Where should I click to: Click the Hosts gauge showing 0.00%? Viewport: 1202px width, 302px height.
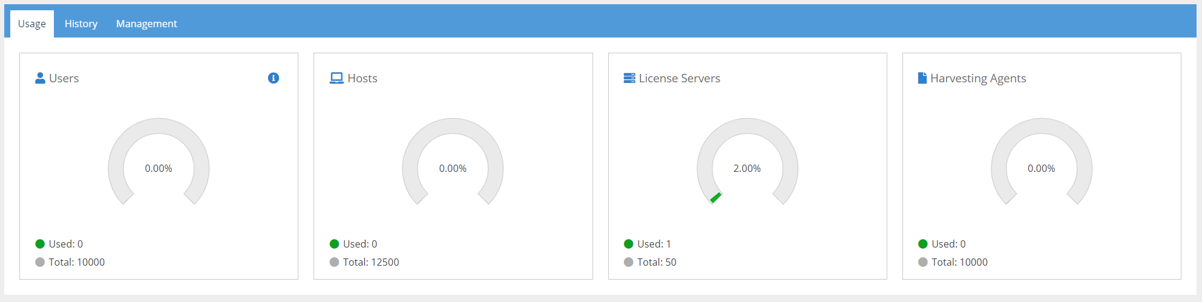(x=453, y=162)
